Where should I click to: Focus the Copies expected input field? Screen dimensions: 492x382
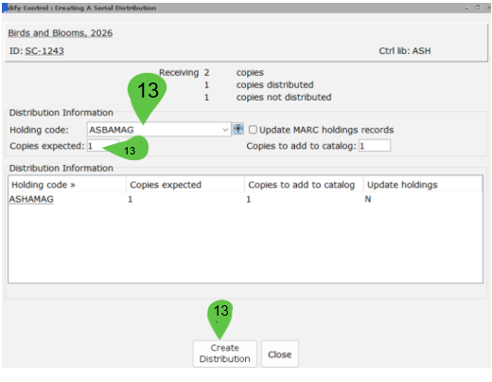[103, 146]
